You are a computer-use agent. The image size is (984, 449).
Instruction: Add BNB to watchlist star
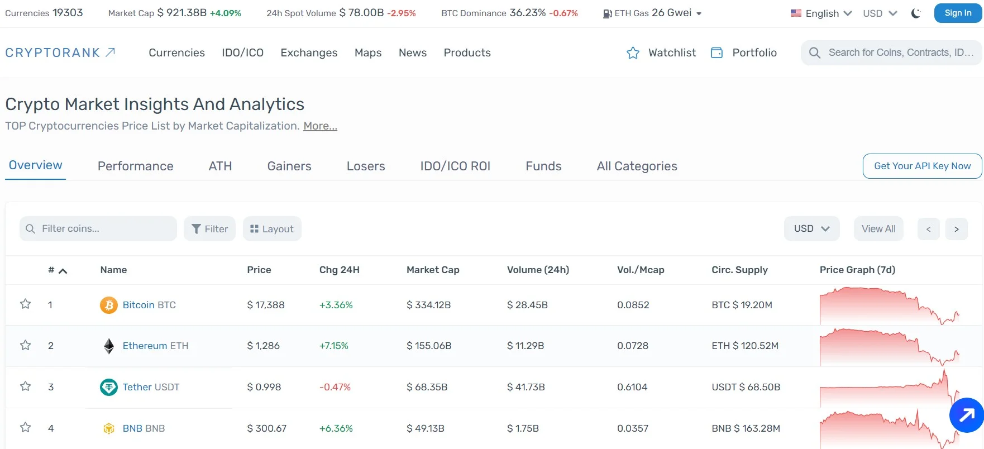tap(25, 427)
